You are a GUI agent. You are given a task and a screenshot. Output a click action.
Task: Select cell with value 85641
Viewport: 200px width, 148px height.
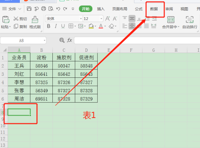(42, 74)
